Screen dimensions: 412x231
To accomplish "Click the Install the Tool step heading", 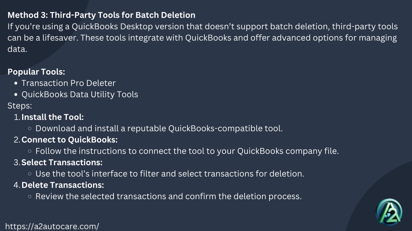I will point(53,117).
